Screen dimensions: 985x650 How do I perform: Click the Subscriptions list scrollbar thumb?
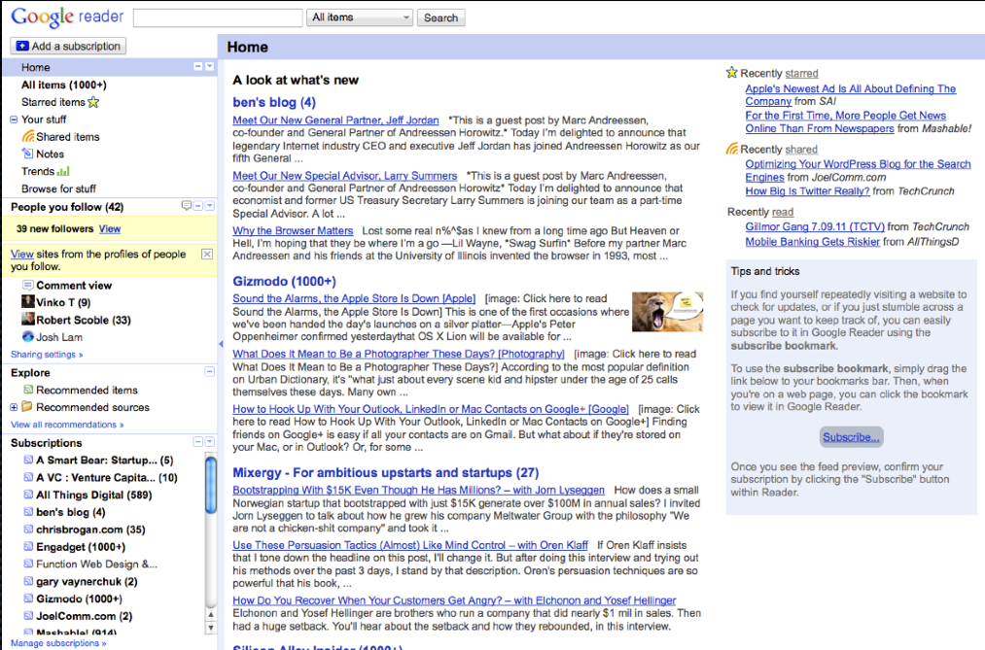pos(211,487)
